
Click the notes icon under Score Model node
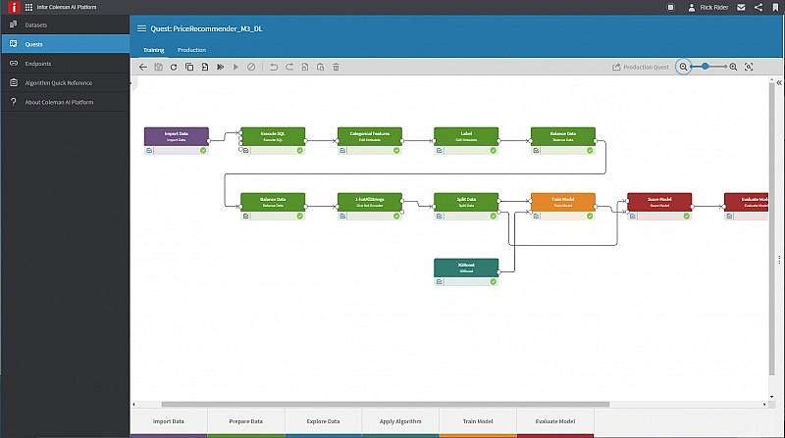point(633,216)
